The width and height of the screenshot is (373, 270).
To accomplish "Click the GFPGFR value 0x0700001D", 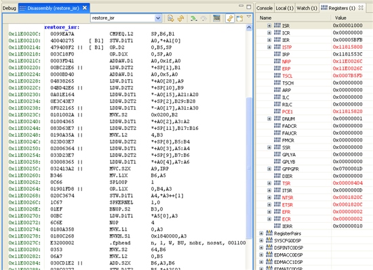I will (347, 168).
